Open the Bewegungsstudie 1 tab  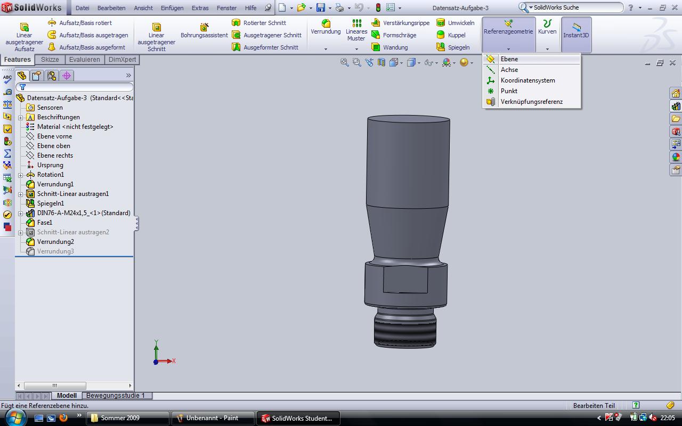coord(116,396)
